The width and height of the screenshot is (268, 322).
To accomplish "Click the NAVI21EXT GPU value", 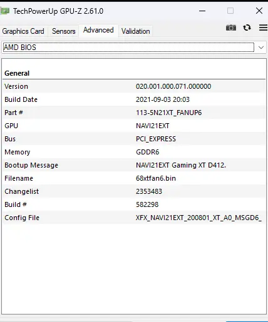I will coord(153,126).
